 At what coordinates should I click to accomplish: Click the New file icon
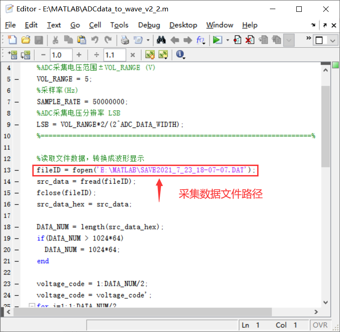[13, 40]
